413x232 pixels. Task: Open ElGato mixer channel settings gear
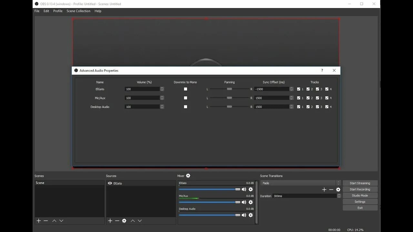[251, 189]
